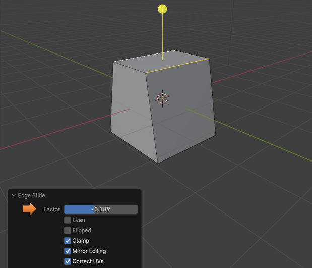Click the orange arrow beside Factor
Screen dimensions: 312x268
[x=30, y=209]
